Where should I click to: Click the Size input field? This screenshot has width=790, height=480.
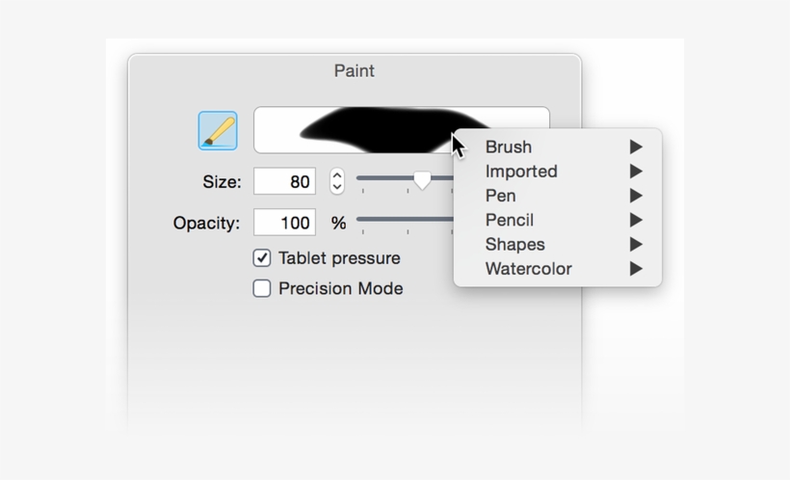coord(284,181)
